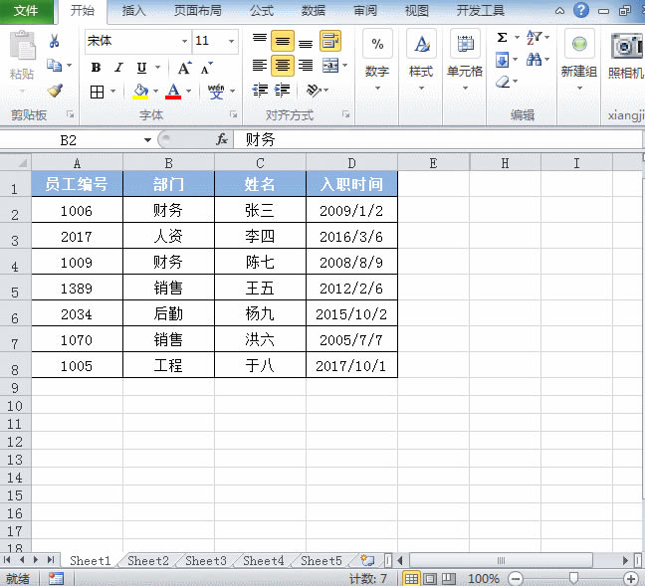
Task: Open the Name Box dropdown arrow
Action: pyautogui.click(x=147, y=140)
